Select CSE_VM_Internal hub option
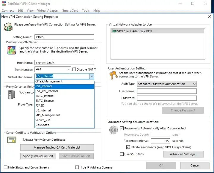Screen dimensions: 214x173 [x=64, y=91]
